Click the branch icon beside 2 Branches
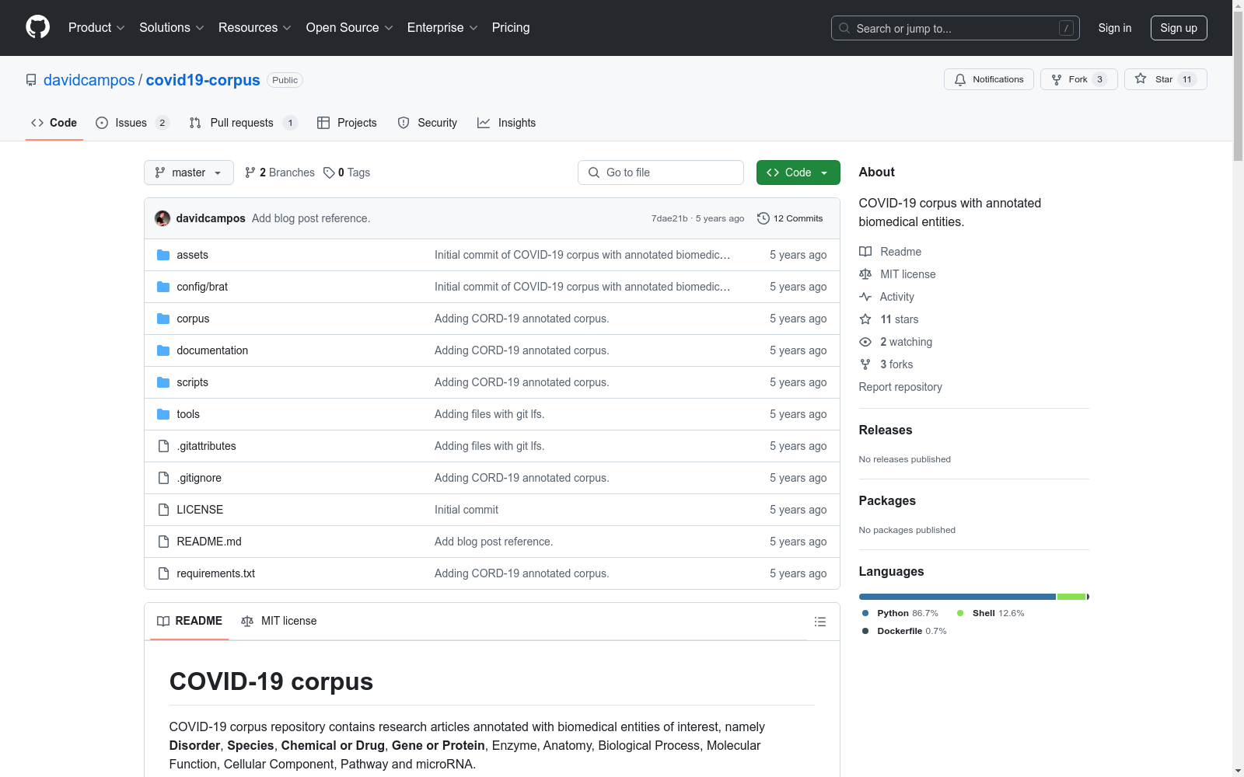 [250, 172]
